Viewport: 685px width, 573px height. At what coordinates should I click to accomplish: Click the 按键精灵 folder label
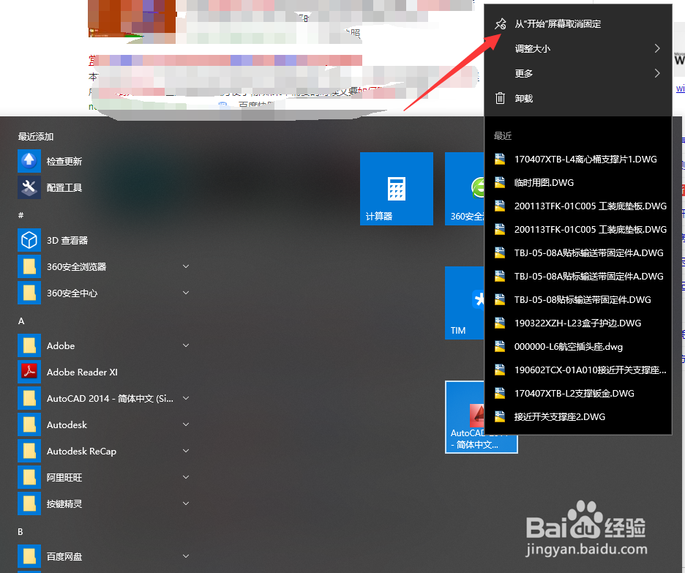(x=64, y=503)
